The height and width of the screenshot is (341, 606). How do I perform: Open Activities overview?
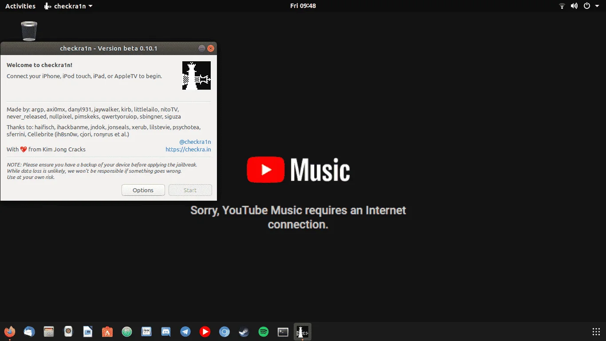(x=20, y=6)
